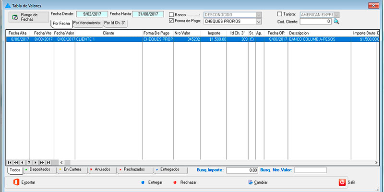Open the Forma de Pago dropdown
The width and height of the screenshot is (384, 192).
pos(259,22)
